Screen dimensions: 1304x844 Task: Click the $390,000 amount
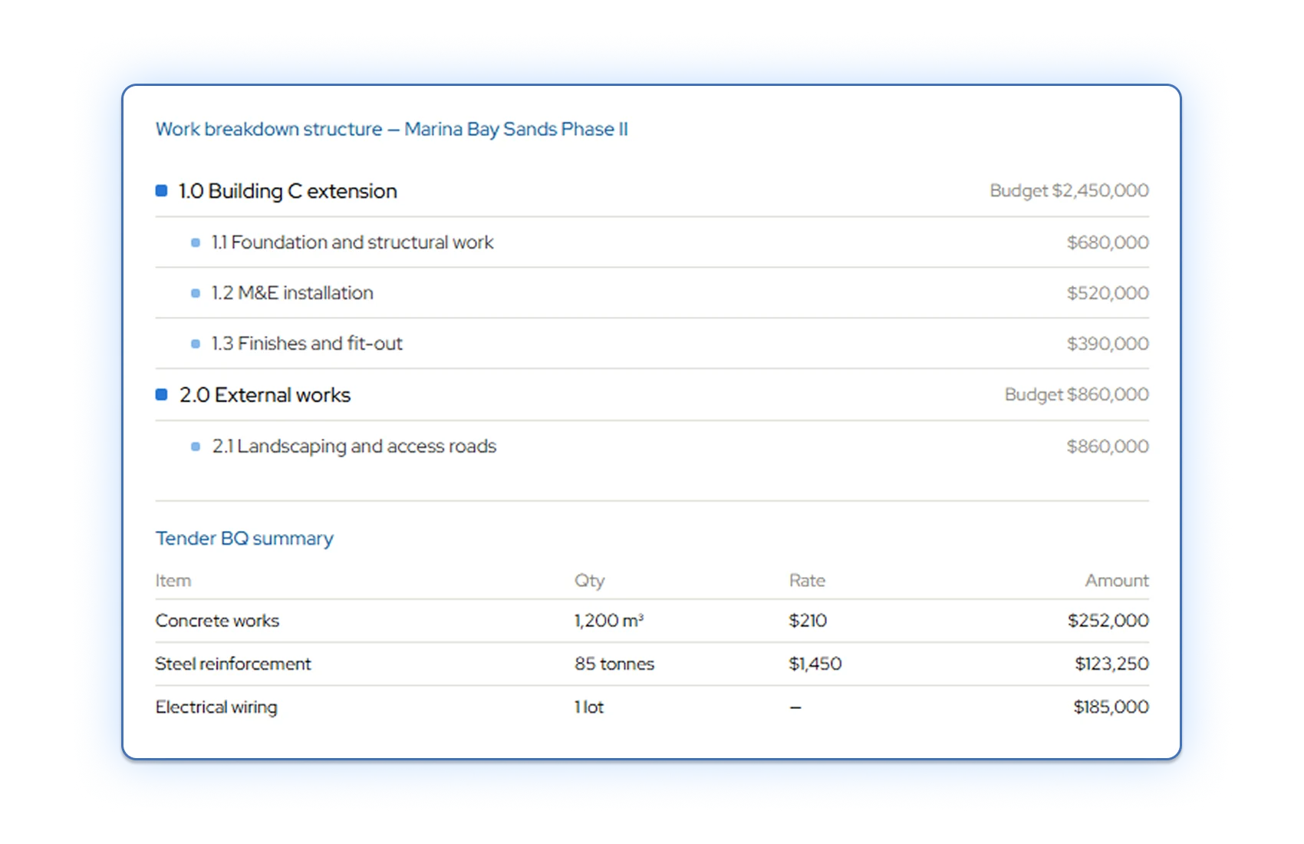coord(1108,344)
